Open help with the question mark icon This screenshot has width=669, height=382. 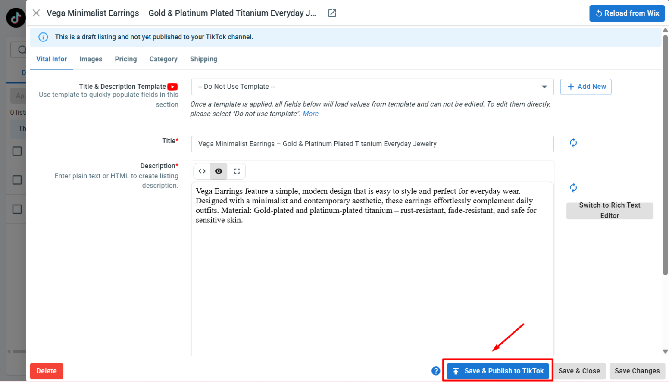[436, 371]
